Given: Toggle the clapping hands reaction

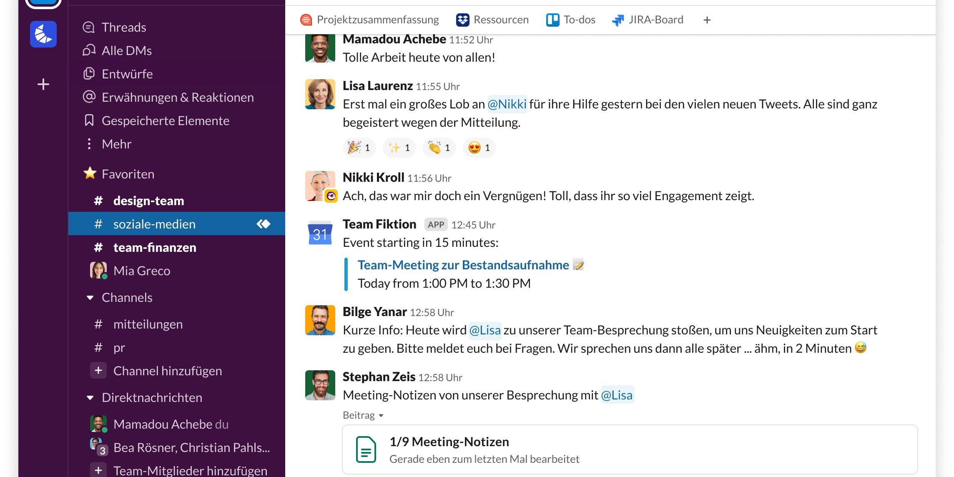Looking at the screenshot, I should coord(439,148).
